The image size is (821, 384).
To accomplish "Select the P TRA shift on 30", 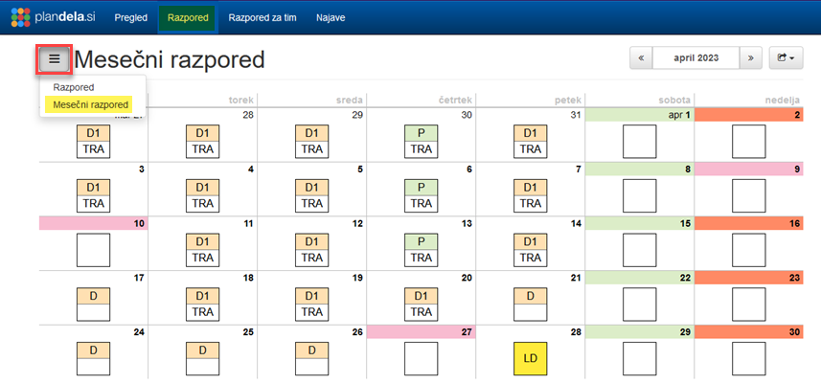I will point(422,141).
